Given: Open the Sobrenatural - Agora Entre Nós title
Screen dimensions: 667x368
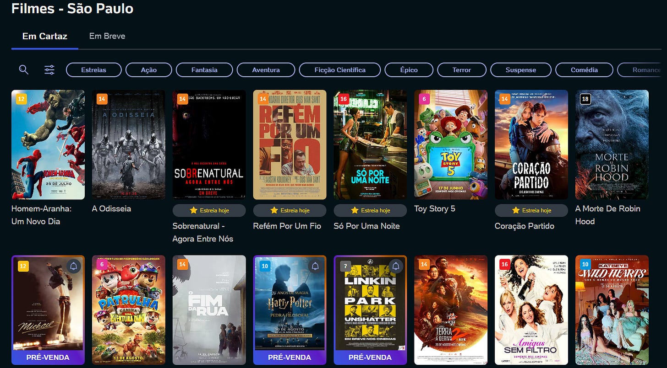Looking at the screenshot, I should pos(203,232).
